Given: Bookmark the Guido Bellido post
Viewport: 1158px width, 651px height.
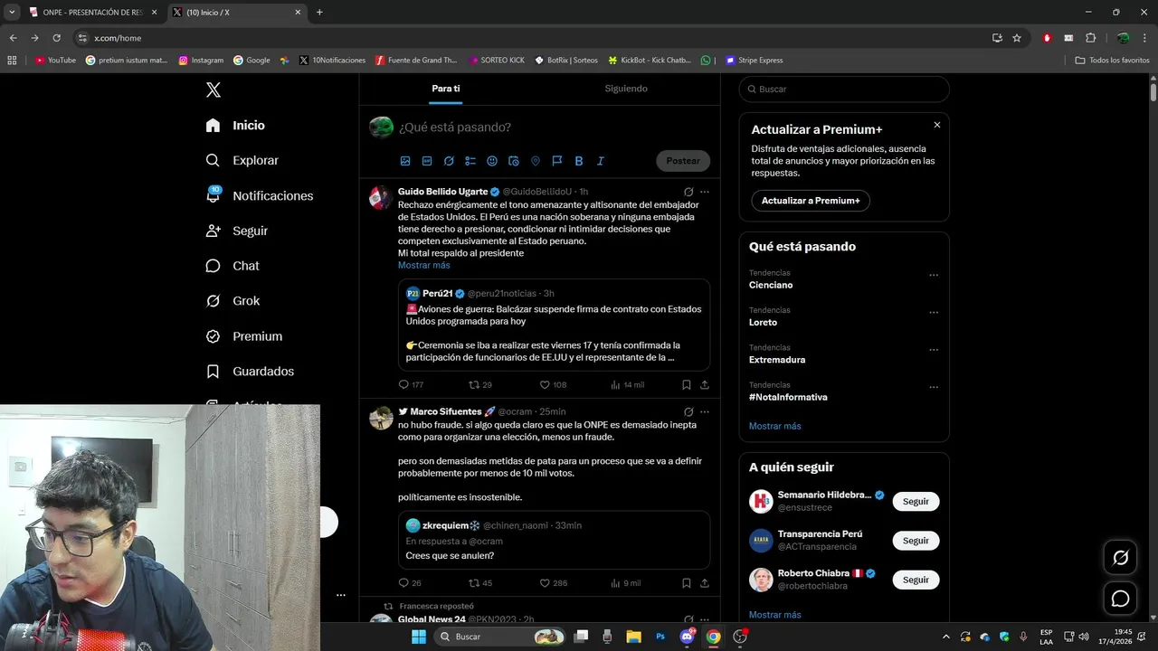Looking at the screenshot, I should [687, 384].
